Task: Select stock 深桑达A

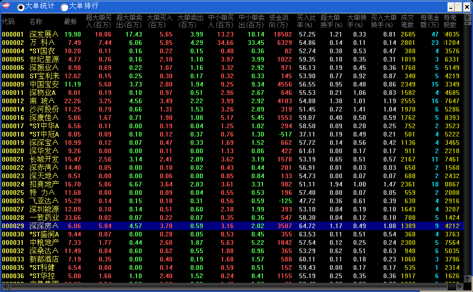Action: point(44,251)
